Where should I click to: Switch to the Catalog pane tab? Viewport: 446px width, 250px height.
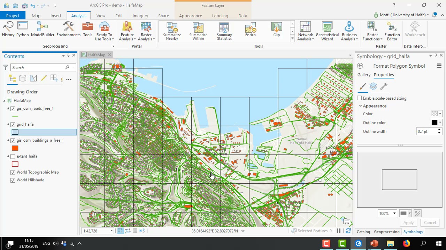pyautogui.click(x=363, y=232)
